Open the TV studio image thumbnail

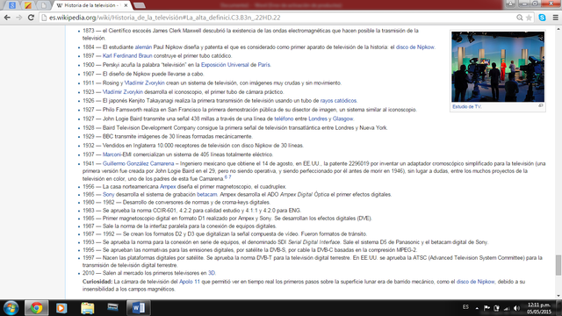[x=498, y=67]
